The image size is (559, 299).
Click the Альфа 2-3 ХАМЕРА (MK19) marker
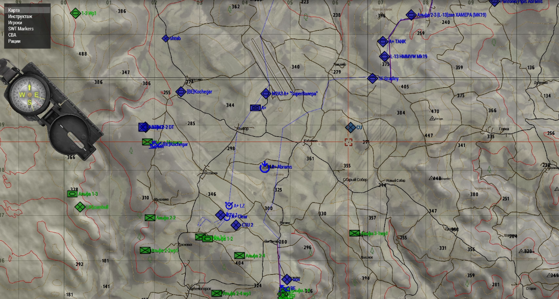411,15
